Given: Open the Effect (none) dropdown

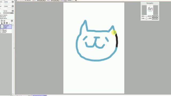Looking at the screenshot, I should coord(8,6).
